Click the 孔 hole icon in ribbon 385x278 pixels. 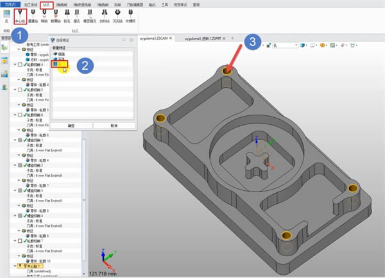click(6, 16)
